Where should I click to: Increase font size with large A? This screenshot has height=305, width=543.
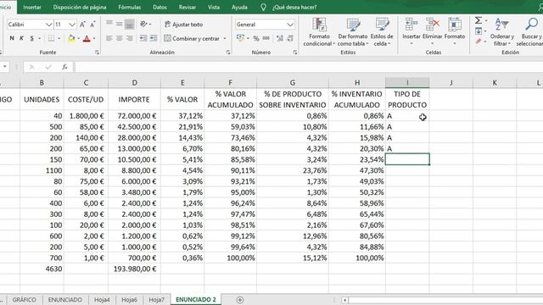coord(82,25)
